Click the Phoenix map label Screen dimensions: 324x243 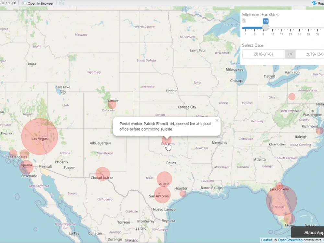[x=62, y=162]
